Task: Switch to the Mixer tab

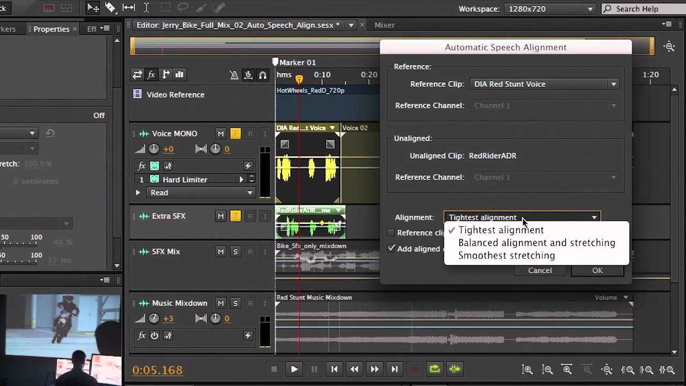Action: tap(384, 25)
